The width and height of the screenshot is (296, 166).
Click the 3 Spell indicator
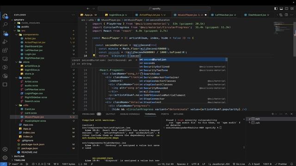pos(254,164)
